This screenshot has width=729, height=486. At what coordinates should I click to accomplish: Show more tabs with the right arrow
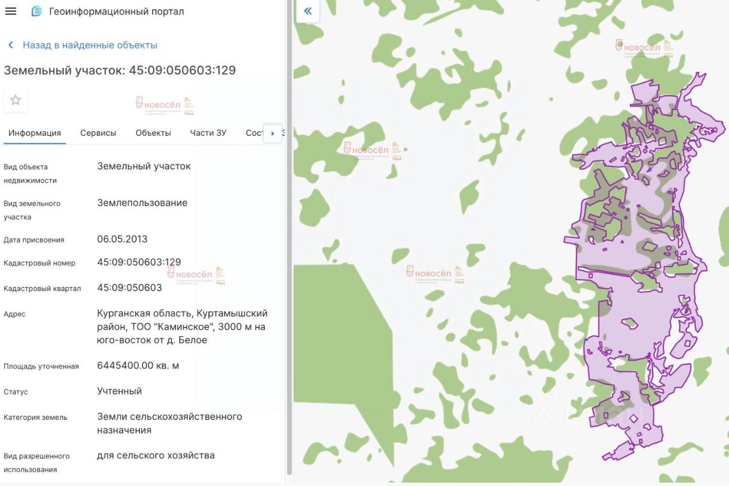click(273, 133)
